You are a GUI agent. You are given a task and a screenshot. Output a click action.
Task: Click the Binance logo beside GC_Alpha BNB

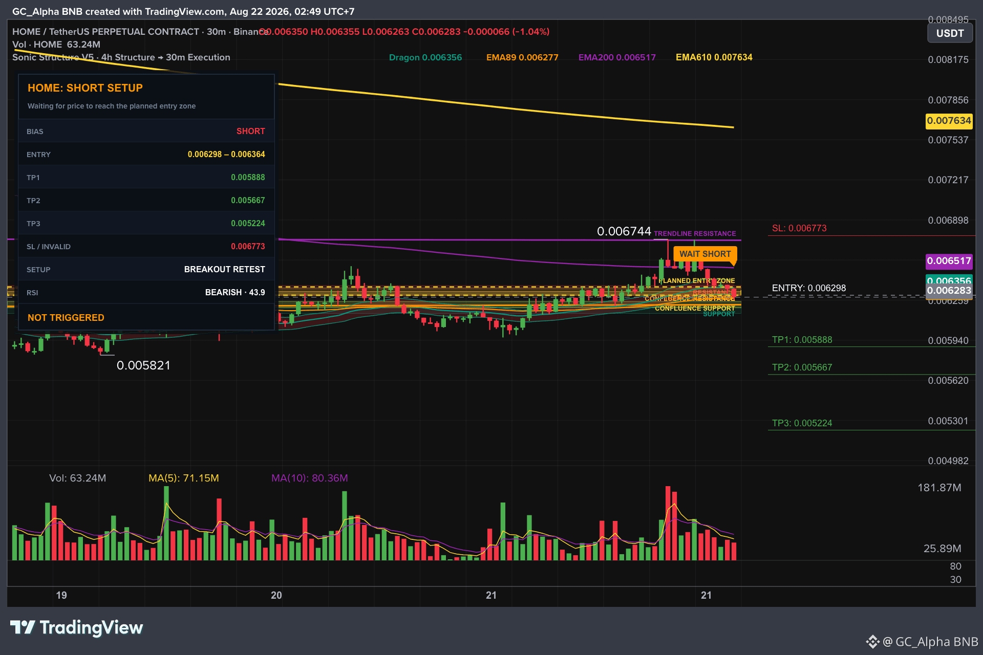tap(872, 642)
